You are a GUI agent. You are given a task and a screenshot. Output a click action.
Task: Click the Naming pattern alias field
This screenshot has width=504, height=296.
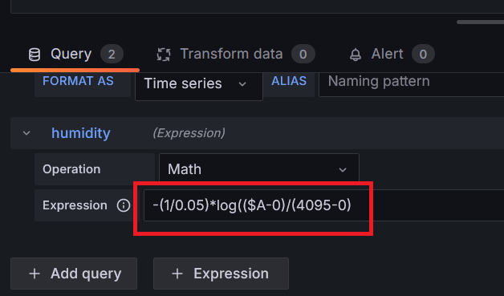[412, 84]
